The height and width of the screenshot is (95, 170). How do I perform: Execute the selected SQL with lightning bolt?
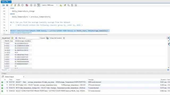pyautogui.click(x=12, y=5)
